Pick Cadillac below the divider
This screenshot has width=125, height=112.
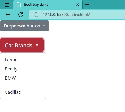tap(23, 92)
